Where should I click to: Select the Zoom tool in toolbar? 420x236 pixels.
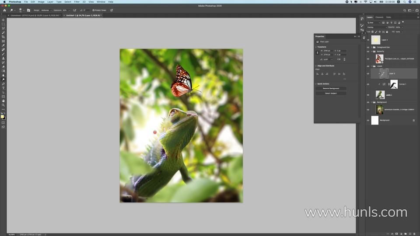(3, 105)
